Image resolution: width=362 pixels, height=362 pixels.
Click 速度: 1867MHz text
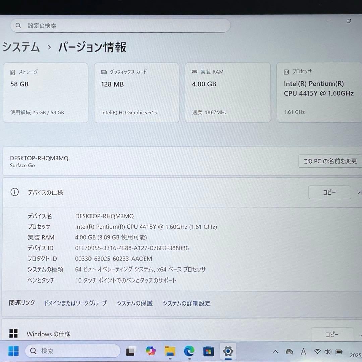(x=209, y=112)
